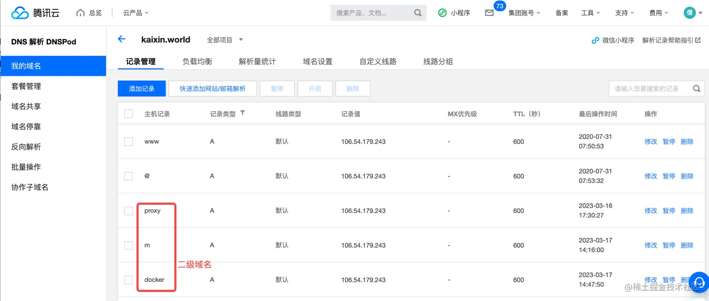This screenshot has height=301, width=709.
Task: Click 修改 for the @ record
Action: [651, 176]
